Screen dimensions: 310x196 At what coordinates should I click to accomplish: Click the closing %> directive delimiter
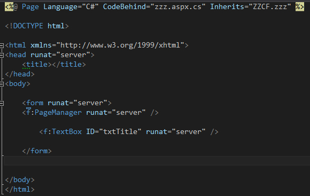[x=300, y=7]
